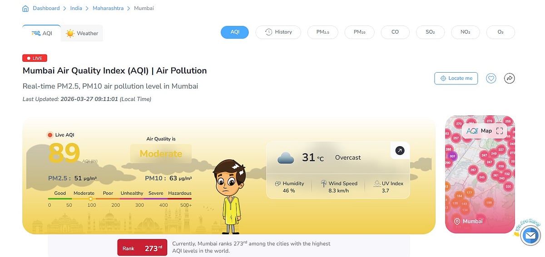Click the Wind Speed icon
Screen dimensions: 545x257
324,183
